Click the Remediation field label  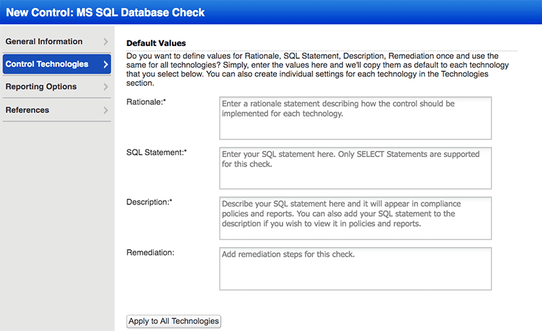(150, 252)
